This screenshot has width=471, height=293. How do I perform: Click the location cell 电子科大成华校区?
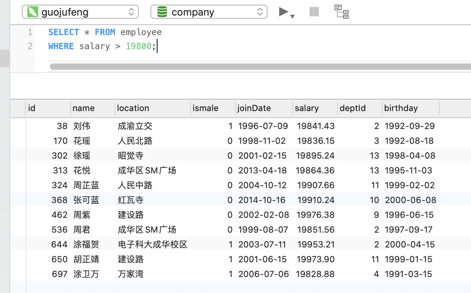click(152, 245)
